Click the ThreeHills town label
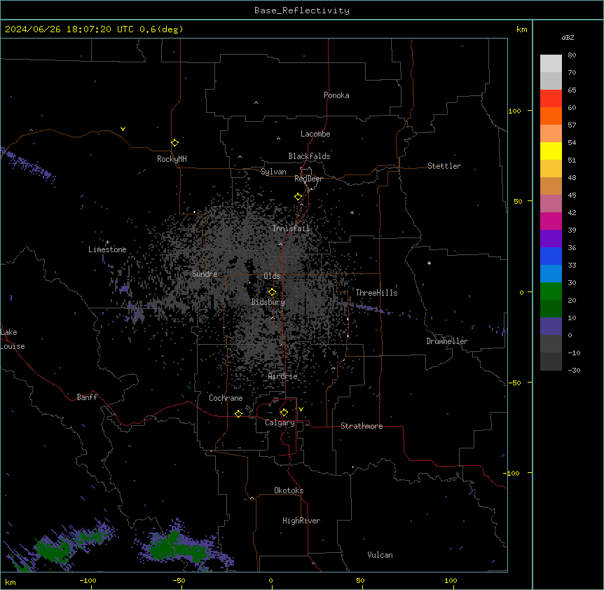 pos(376,293)
